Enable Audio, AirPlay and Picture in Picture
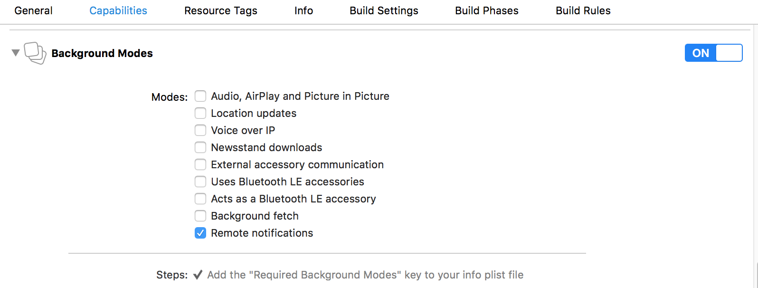This screenshot has width=758, height=288. 200,96
